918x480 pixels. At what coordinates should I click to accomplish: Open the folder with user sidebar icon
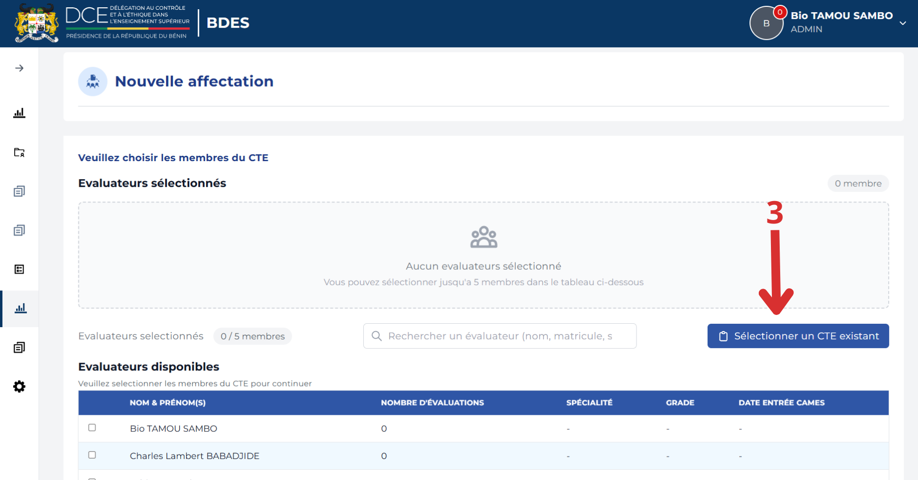click(x=19, y=152)
